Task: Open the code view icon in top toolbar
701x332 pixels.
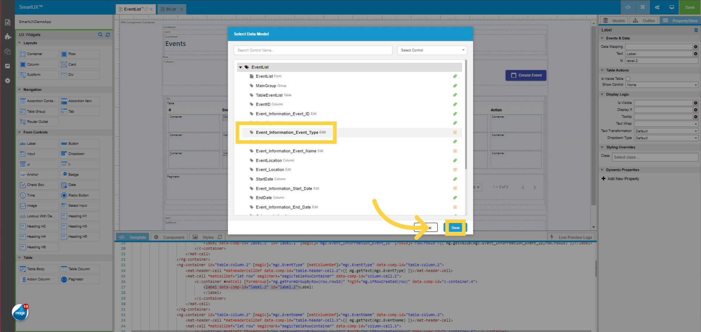Action: coord(628,7)
